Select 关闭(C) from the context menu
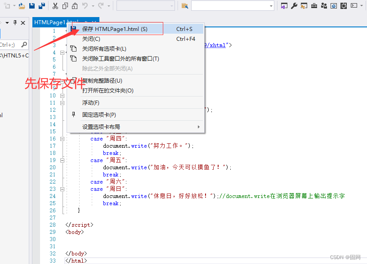The height and width of the screenshot is (264, 367). click(136, 39)
